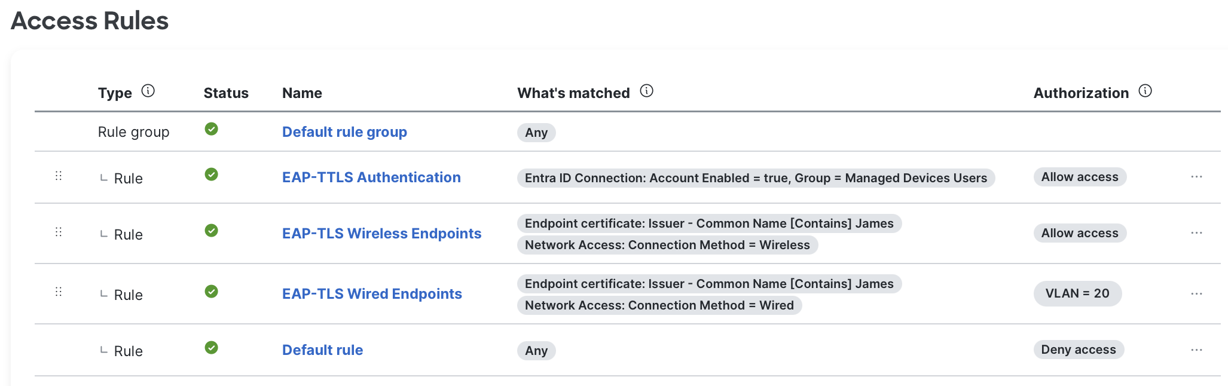Image resolution: width=1228 pixels, height=386 pixels.
Task: Open the Default rule link
Action: [322, 350]
